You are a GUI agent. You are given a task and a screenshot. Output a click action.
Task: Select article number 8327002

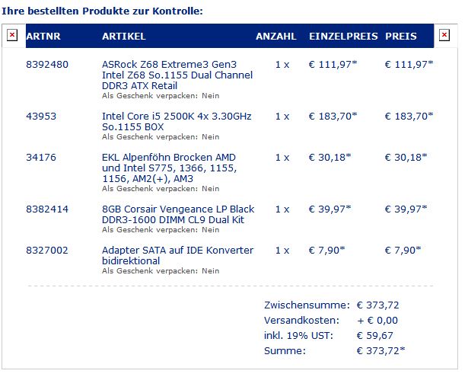click(x=47, y=251)
